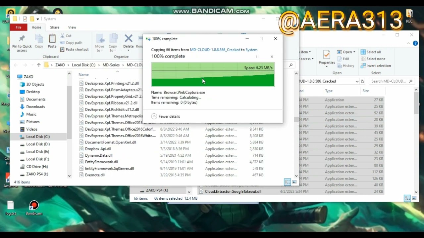
Task: Select DevExpress.Xpf.Printing.v21.2.dll file
Action: (112, 83)
